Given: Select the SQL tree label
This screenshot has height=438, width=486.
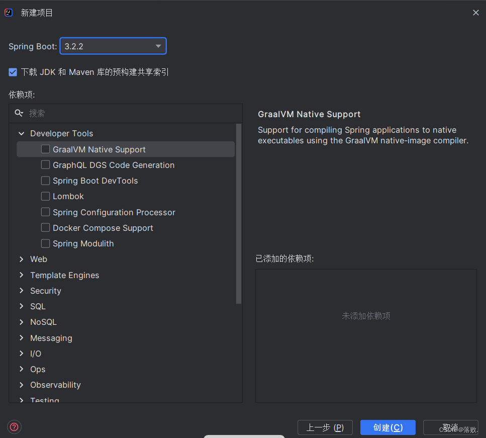Looking at the screenshot, I should [x=38, y=306].
